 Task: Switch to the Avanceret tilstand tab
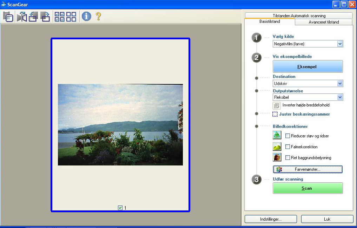coord(323,22)
